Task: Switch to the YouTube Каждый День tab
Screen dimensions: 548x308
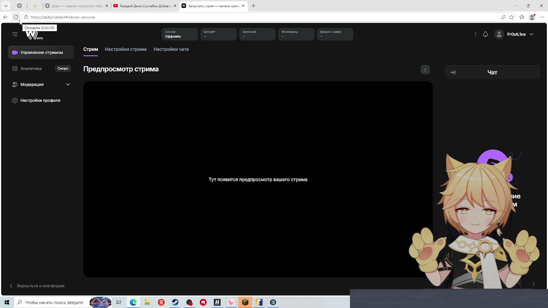Action: click(145, 6)
